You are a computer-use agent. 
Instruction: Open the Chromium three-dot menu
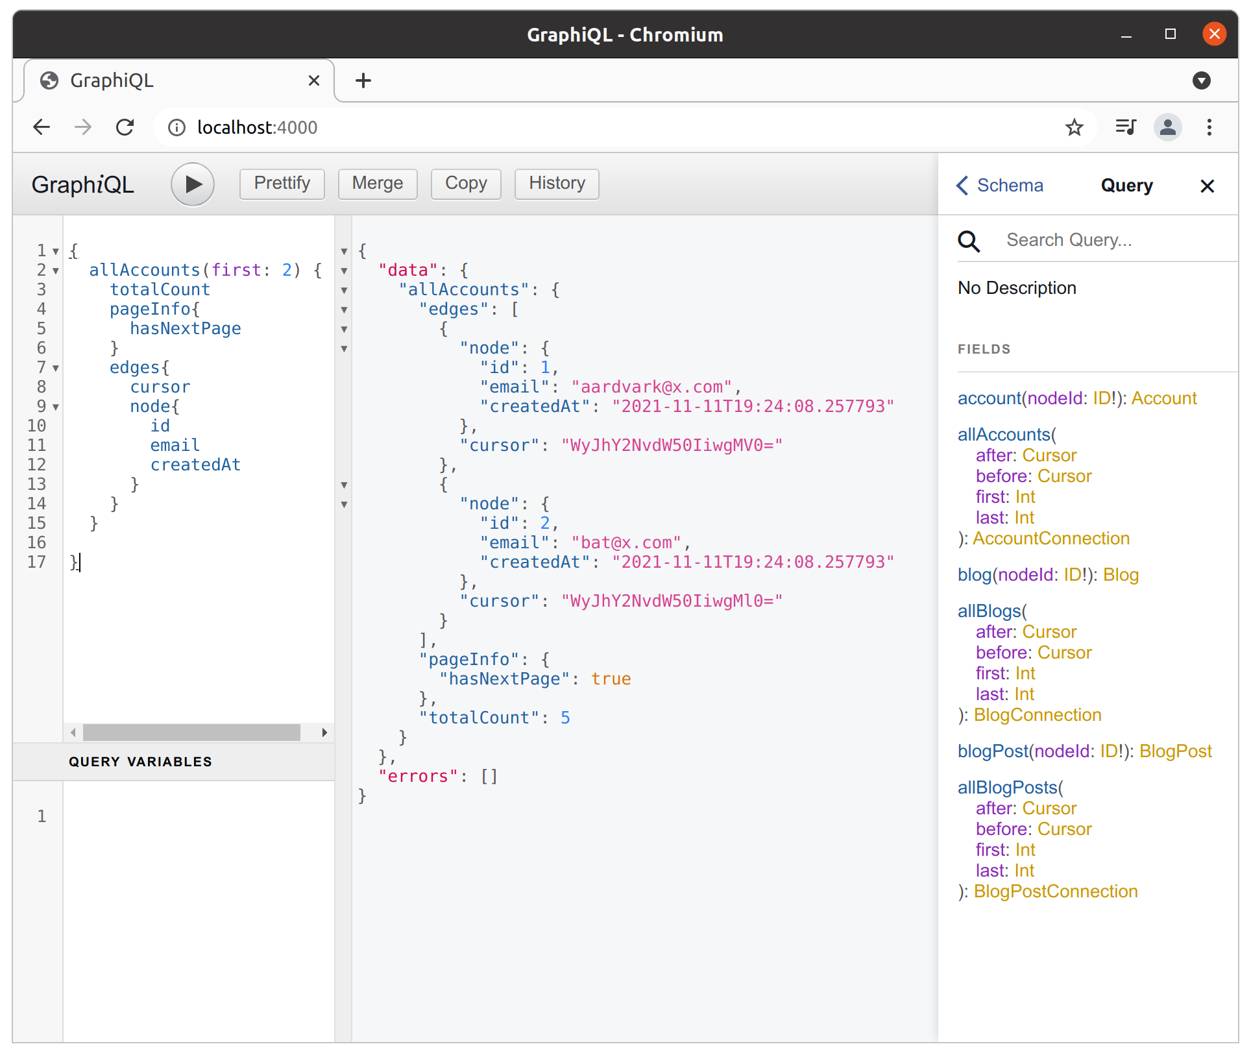click(1209, 127)
